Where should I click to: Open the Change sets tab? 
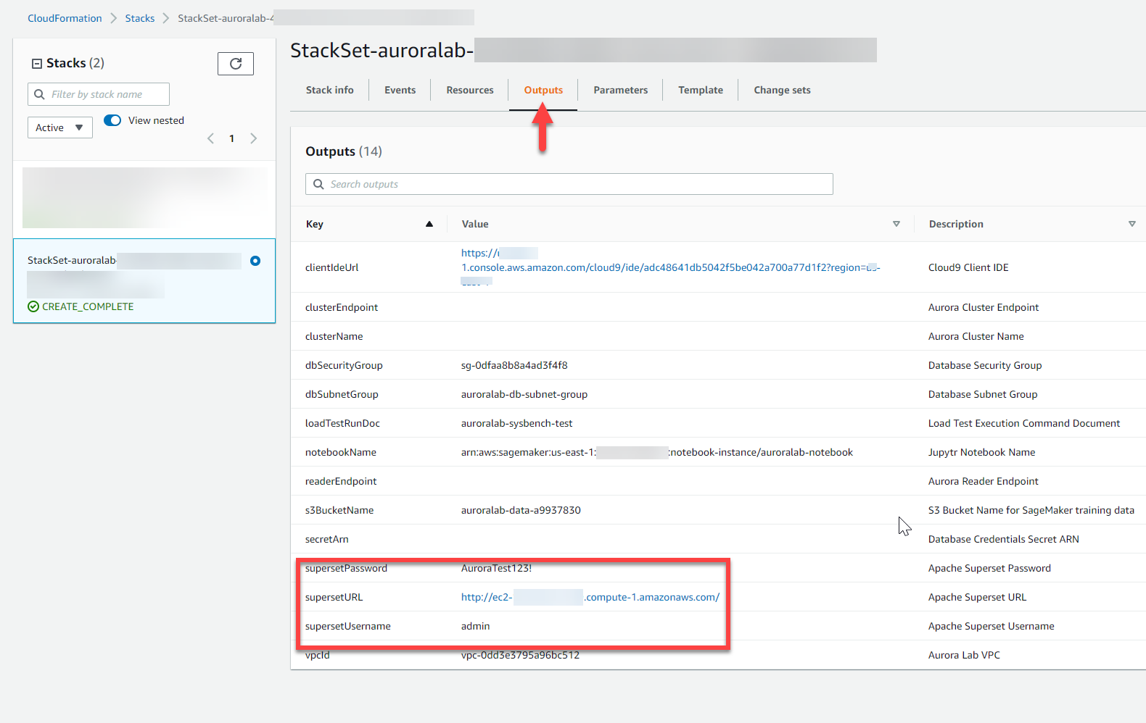(782, 90)
